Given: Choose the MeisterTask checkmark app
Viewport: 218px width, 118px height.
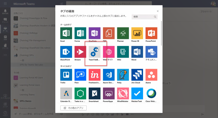Looking at the screenshot, I should 137,93.
